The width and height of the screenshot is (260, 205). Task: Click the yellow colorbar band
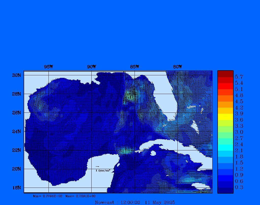click(x=225, y=117)
